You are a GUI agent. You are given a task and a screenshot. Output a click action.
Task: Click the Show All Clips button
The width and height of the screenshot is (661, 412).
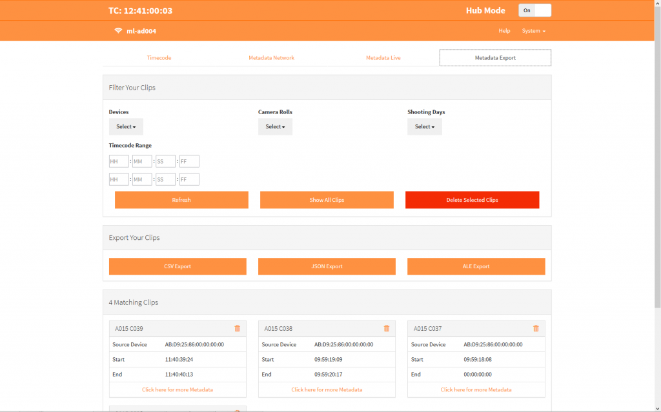pos(327,200)
